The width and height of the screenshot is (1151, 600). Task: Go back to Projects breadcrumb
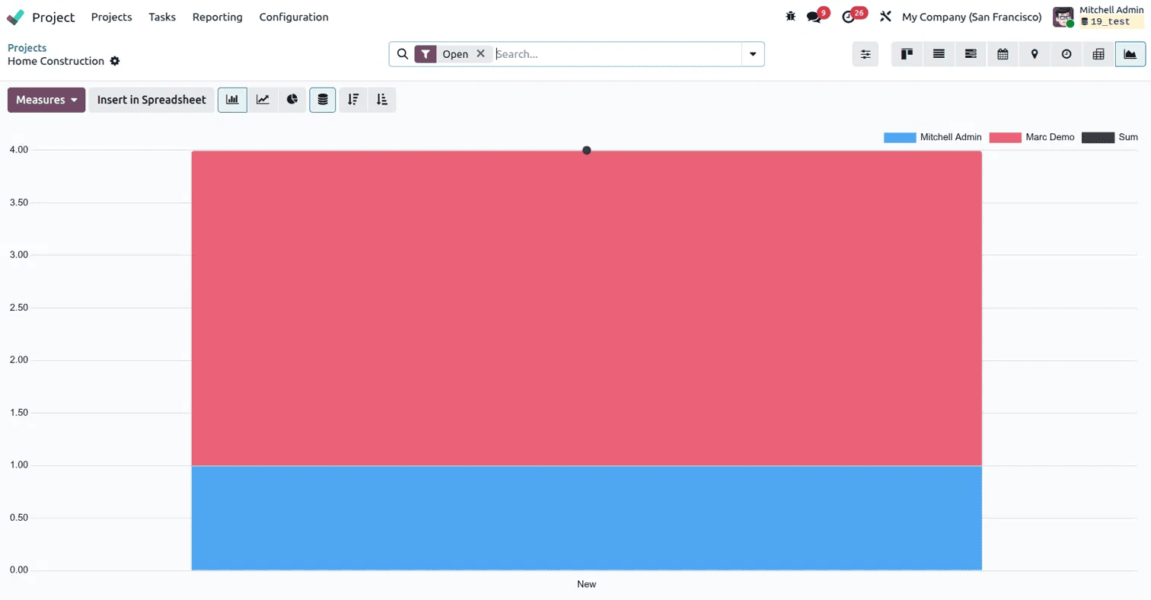tap(27, 48)
